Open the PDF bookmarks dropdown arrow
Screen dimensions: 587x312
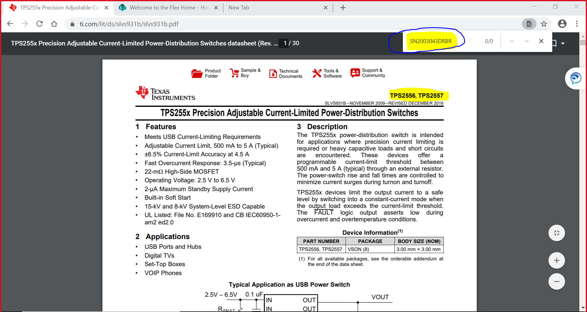tap(563, 43)
